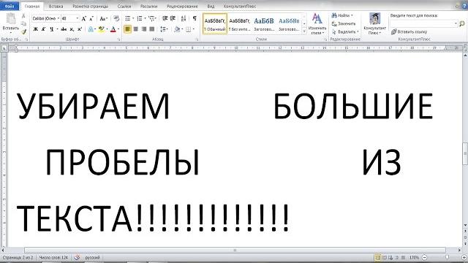Apply the yellow text highlight color

click(x=101, y=29)
